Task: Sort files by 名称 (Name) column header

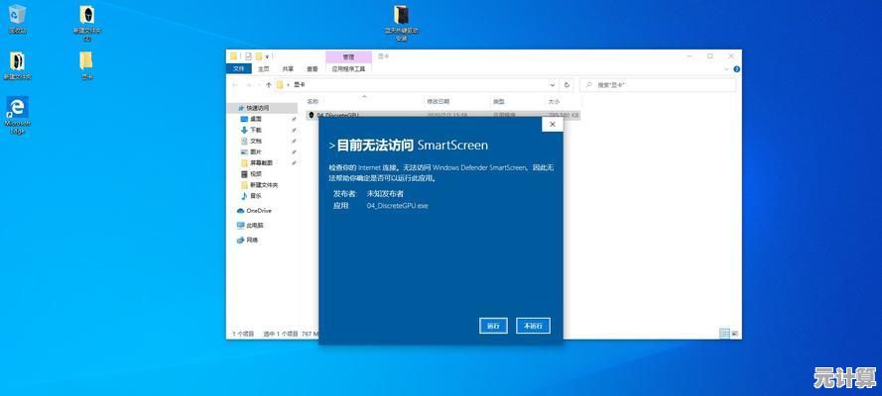Action: point(313,101)
